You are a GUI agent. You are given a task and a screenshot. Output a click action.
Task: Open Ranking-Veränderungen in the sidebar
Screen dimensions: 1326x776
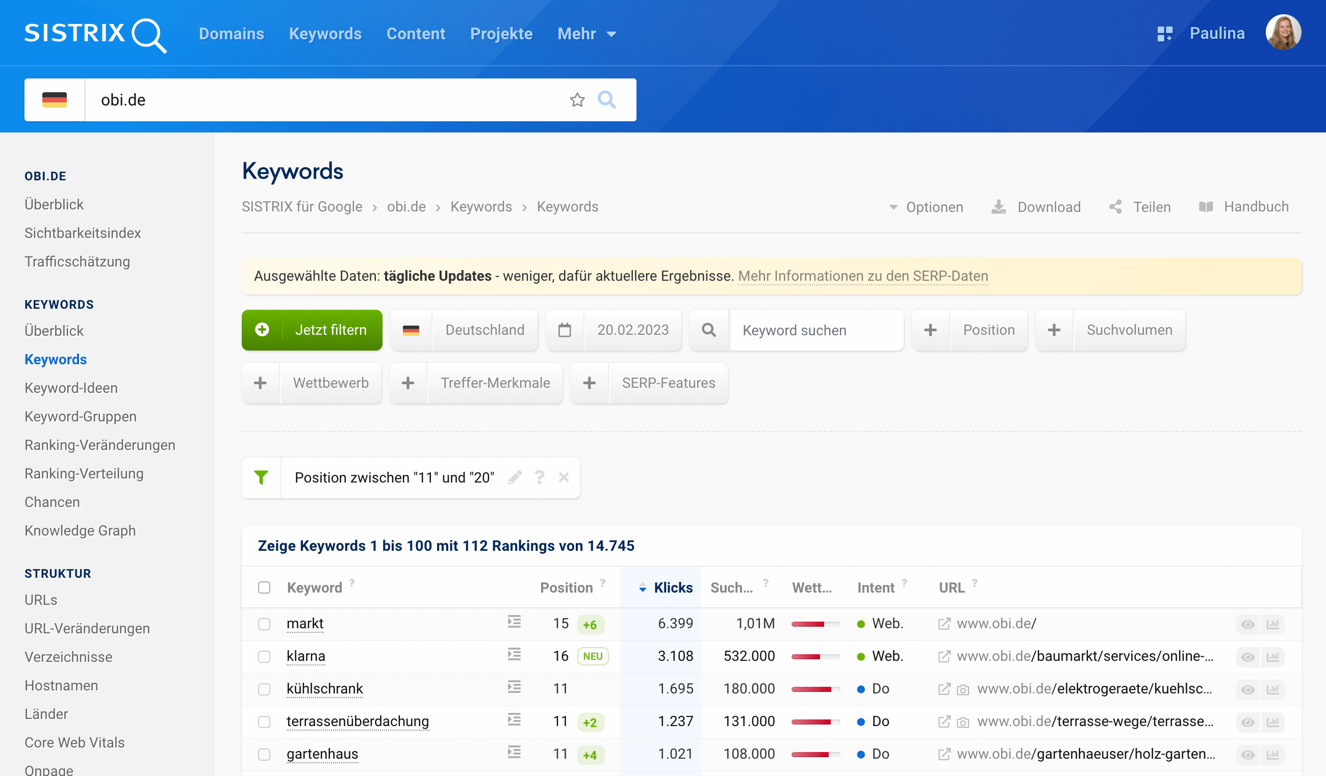pyautogui.click(x=100, y=445)
